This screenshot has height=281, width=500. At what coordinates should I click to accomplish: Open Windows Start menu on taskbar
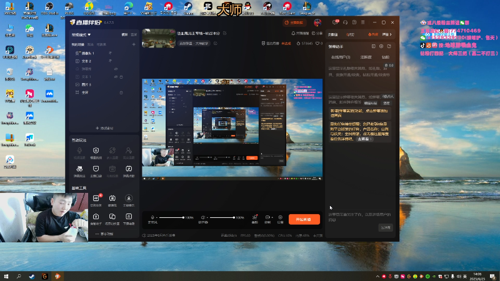click(x=6, y=276)
